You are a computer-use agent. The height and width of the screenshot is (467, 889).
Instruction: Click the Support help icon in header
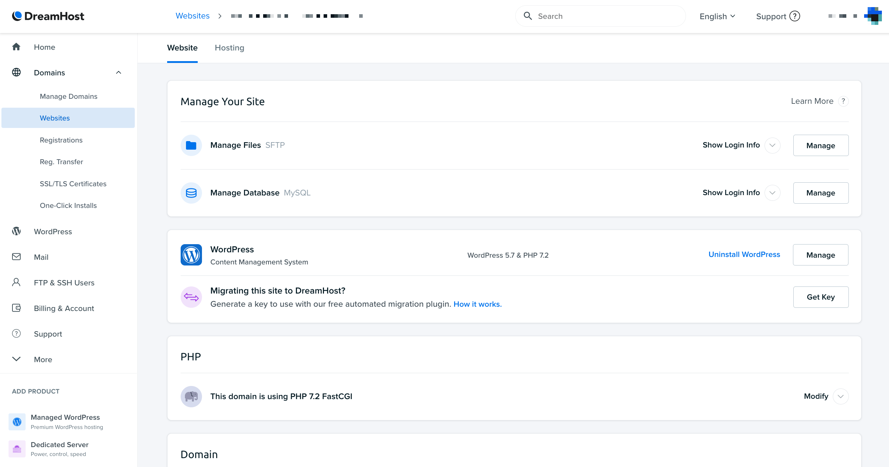click(795, 16)
